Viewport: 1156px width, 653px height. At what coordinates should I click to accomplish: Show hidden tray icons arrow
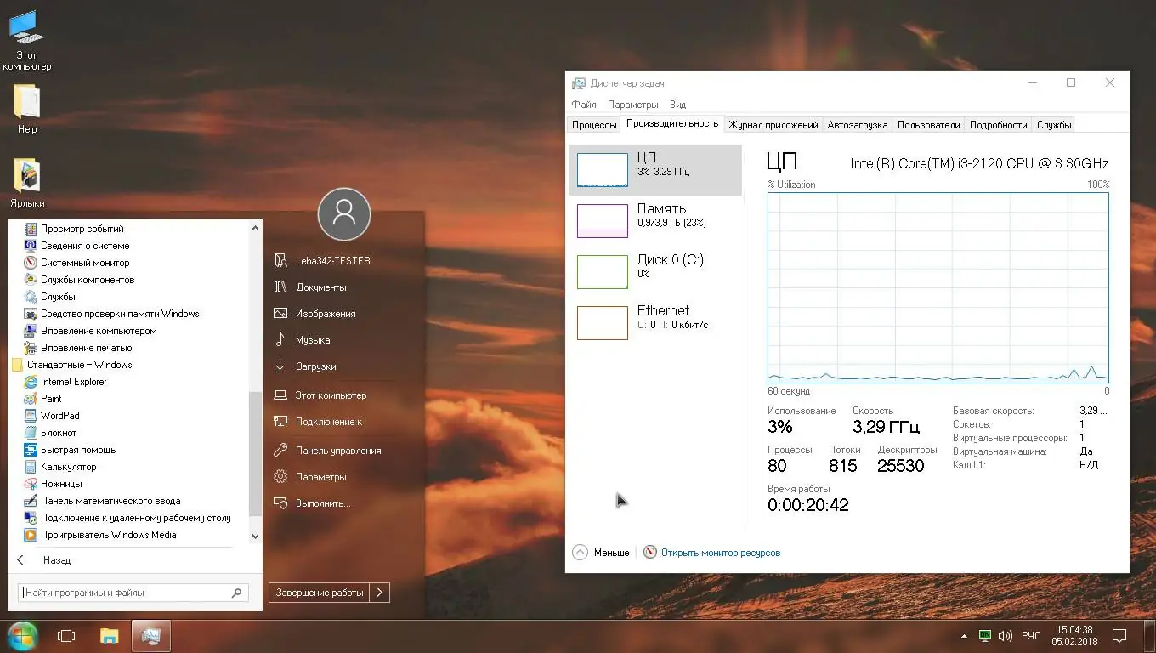[964, 635]
